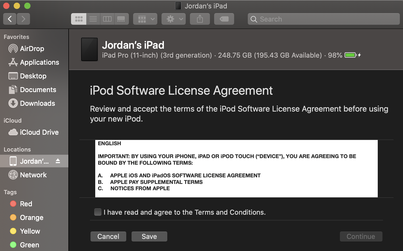This screenshot has height=251, width=403.
Task: Select Documents in the sidebar
Action: pos(34,90)
